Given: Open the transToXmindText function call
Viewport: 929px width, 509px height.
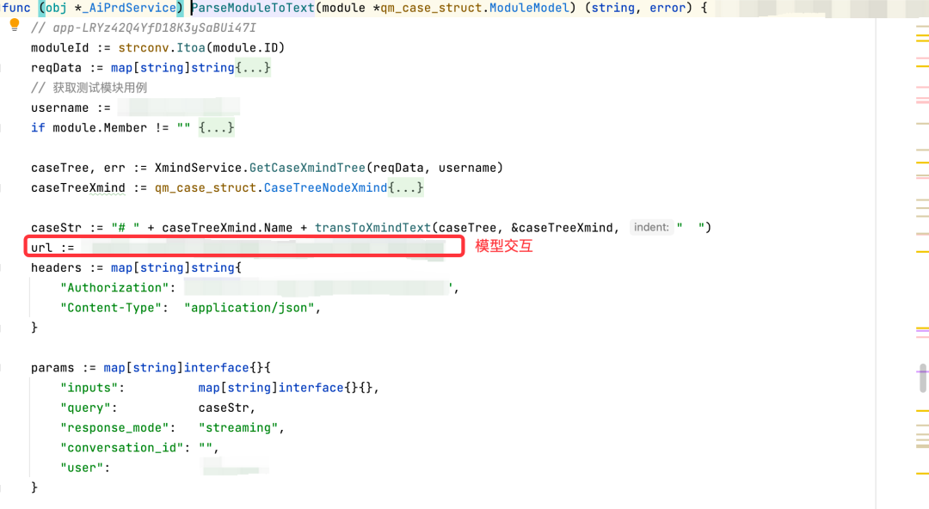Looking at the screenshot, I should click(372, 228).
